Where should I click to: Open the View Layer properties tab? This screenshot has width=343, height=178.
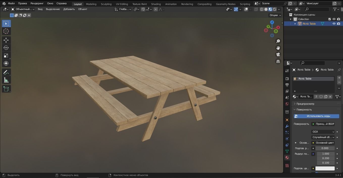pos(287,91)
